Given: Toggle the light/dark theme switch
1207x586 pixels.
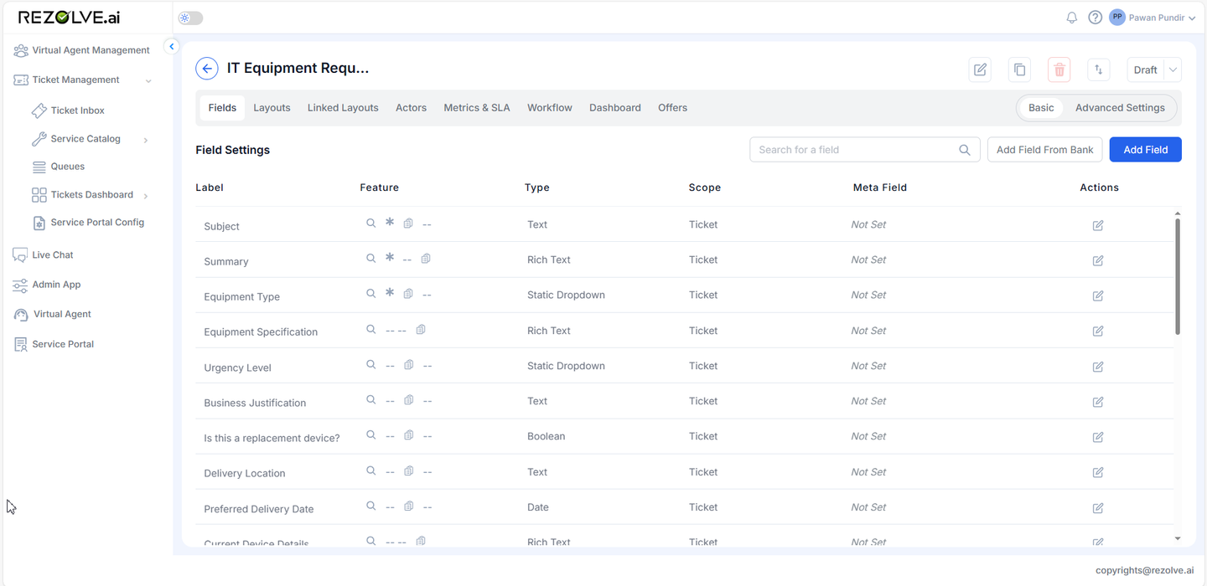Looking at the screenshot, I should [190, 18].
